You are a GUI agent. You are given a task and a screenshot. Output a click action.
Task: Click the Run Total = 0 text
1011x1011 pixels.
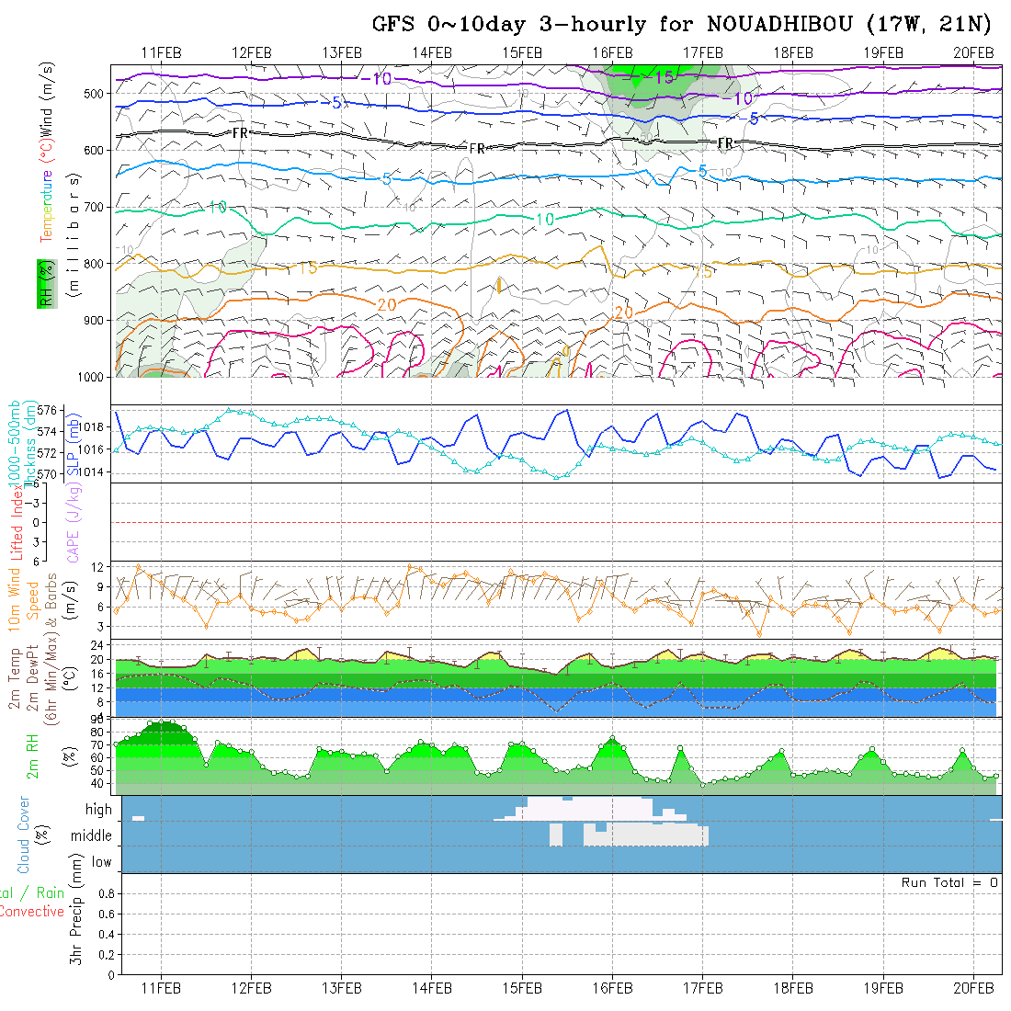click(x=949, y=882)
